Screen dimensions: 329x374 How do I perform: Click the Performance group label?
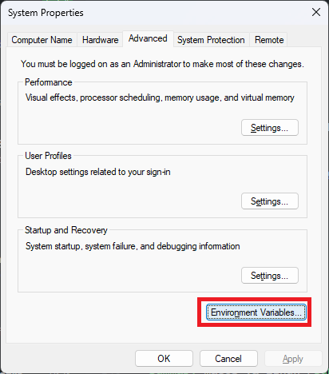coord(49,82)
